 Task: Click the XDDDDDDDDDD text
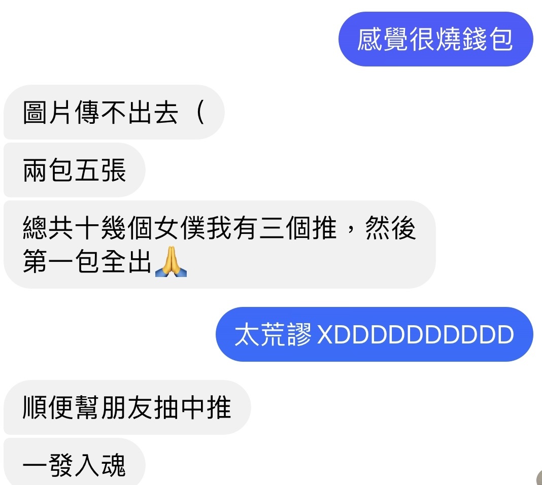(x=416, y=335)
